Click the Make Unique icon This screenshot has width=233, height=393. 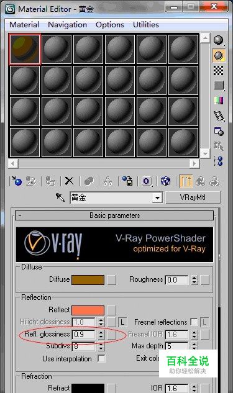pyautogui.click(x=108, y=181)
